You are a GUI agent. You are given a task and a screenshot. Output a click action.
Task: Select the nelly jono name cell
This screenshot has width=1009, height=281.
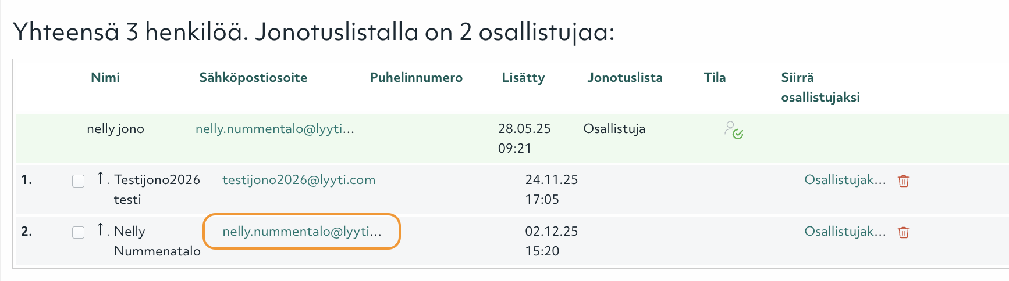tap(115, 129)
